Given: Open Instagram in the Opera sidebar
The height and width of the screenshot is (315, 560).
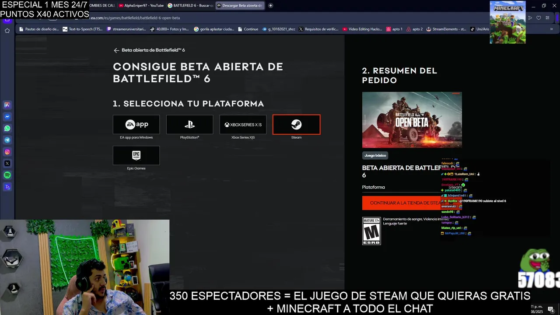Looking at the screenshot, I should coord(7,152).
